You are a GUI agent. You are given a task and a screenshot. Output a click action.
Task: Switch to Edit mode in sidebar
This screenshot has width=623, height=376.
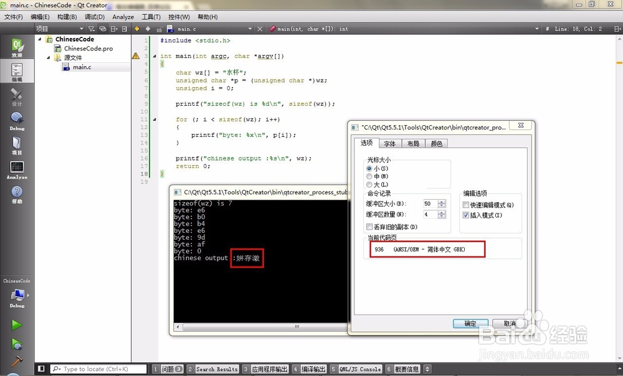click(x=17, y=72)
